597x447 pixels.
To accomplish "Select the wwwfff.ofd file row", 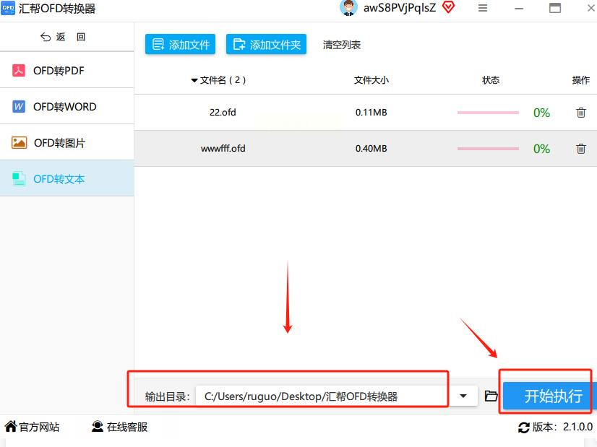I will [366, 149].
